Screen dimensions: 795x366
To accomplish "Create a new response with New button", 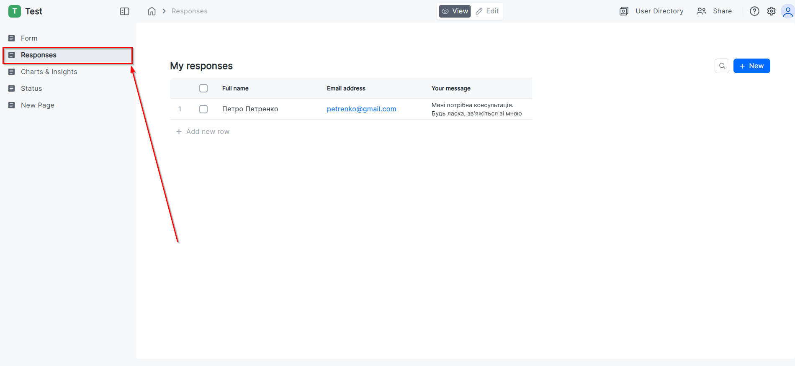I will [751, 66].
